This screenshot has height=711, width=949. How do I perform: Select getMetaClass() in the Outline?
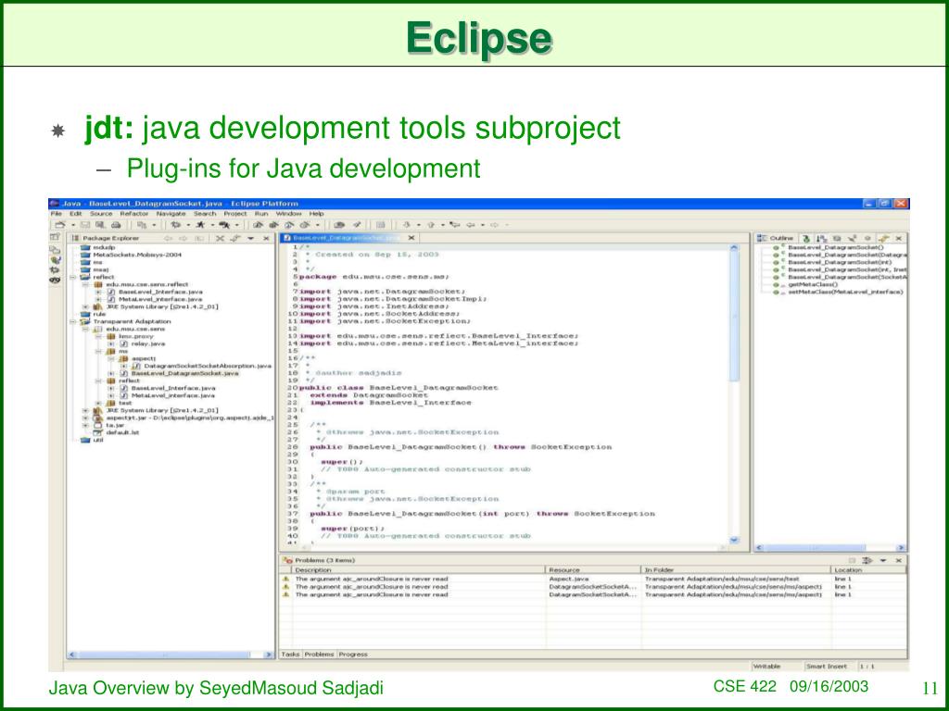(x=813, y=284)
